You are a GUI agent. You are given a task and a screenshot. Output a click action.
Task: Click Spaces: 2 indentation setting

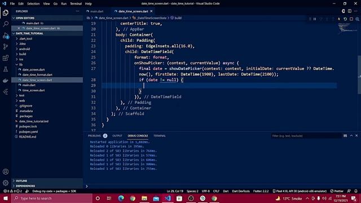pos(192,191)
